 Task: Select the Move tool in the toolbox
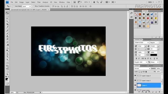(x=7, y=13)
